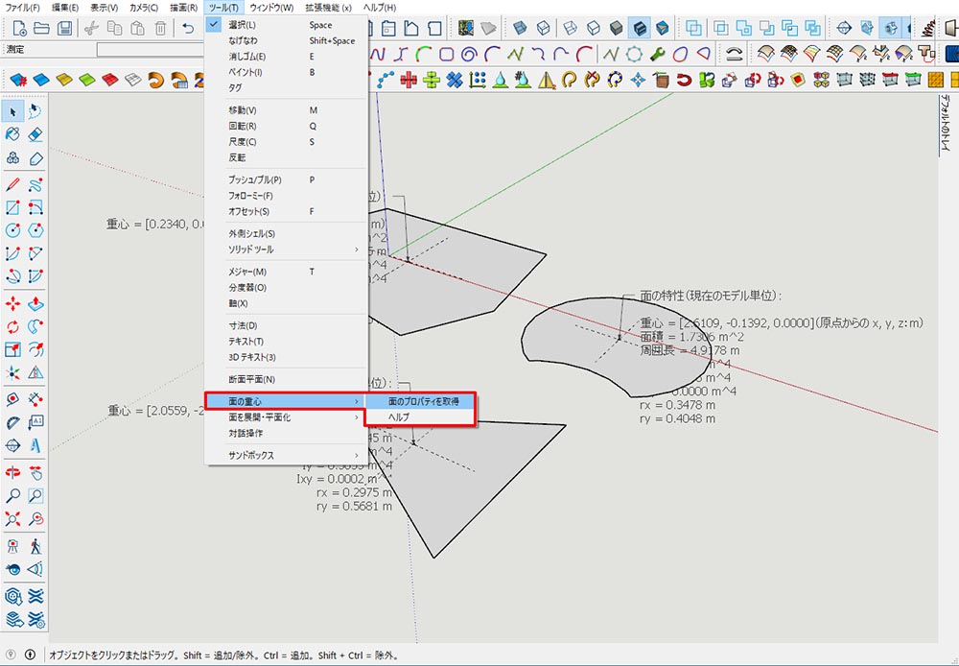Pick the Tape Measure tool icon
The width and height of the screenshot is (959, 666).
coord(12,399)
